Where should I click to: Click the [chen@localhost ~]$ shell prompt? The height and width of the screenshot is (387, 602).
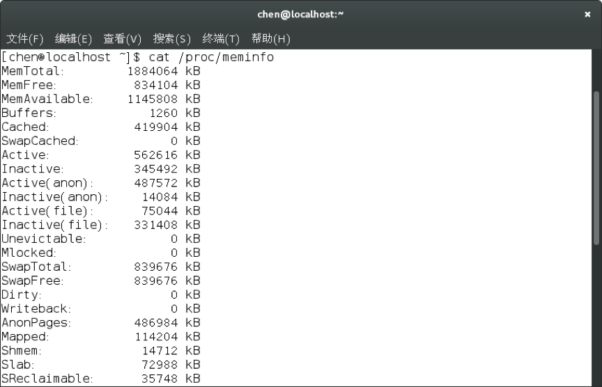click(x=71, y=57)
